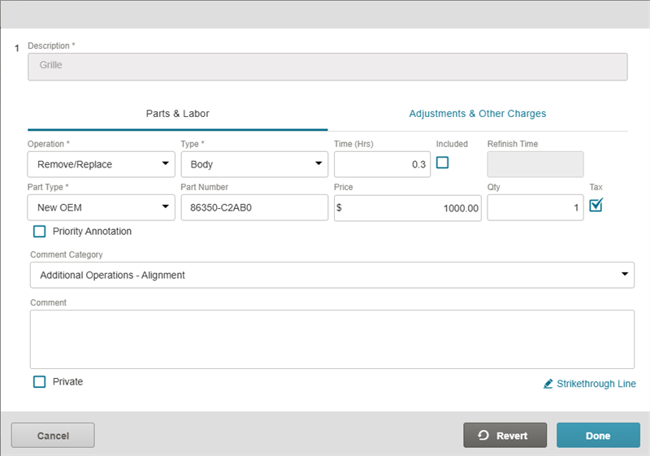Select the Parts & Labor tab
Screen dimensions: 650x456
coord(177,114)
